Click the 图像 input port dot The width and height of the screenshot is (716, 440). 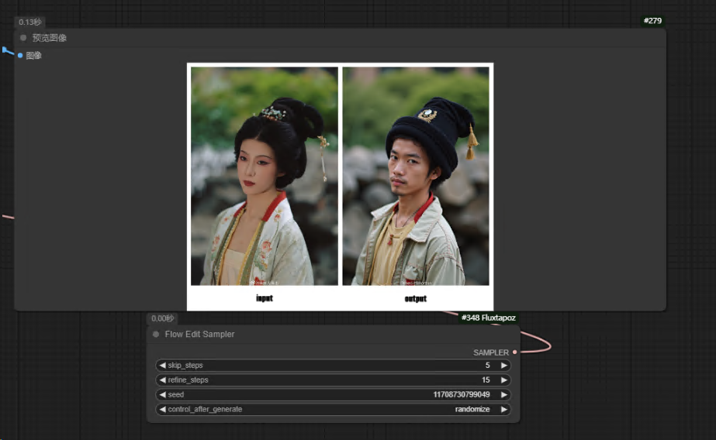point(20,56)
